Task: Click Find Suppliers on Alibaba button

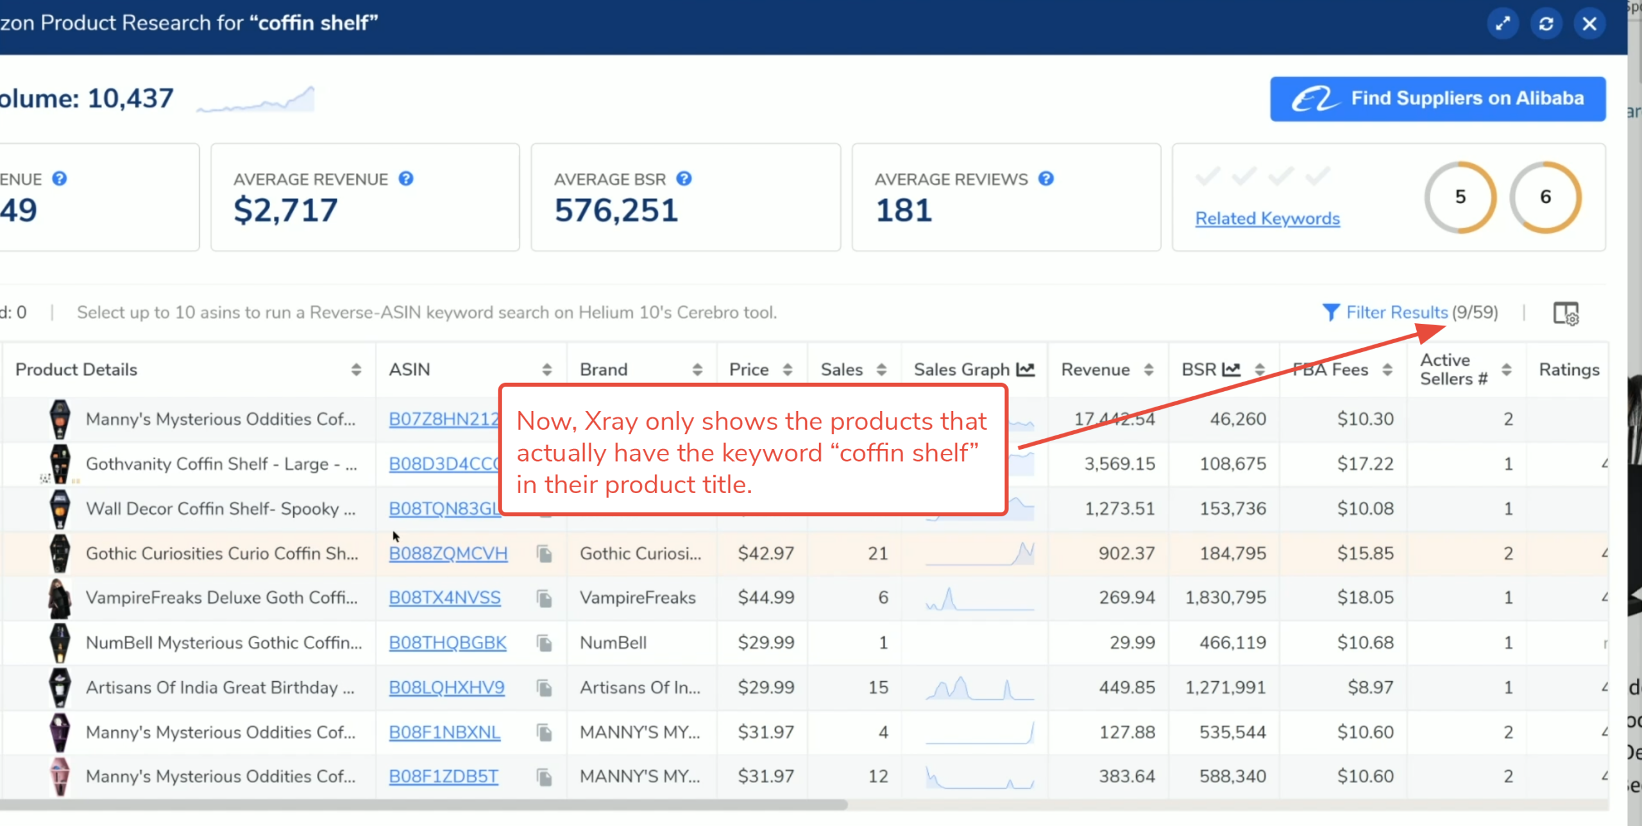Action: (1437, 99)
